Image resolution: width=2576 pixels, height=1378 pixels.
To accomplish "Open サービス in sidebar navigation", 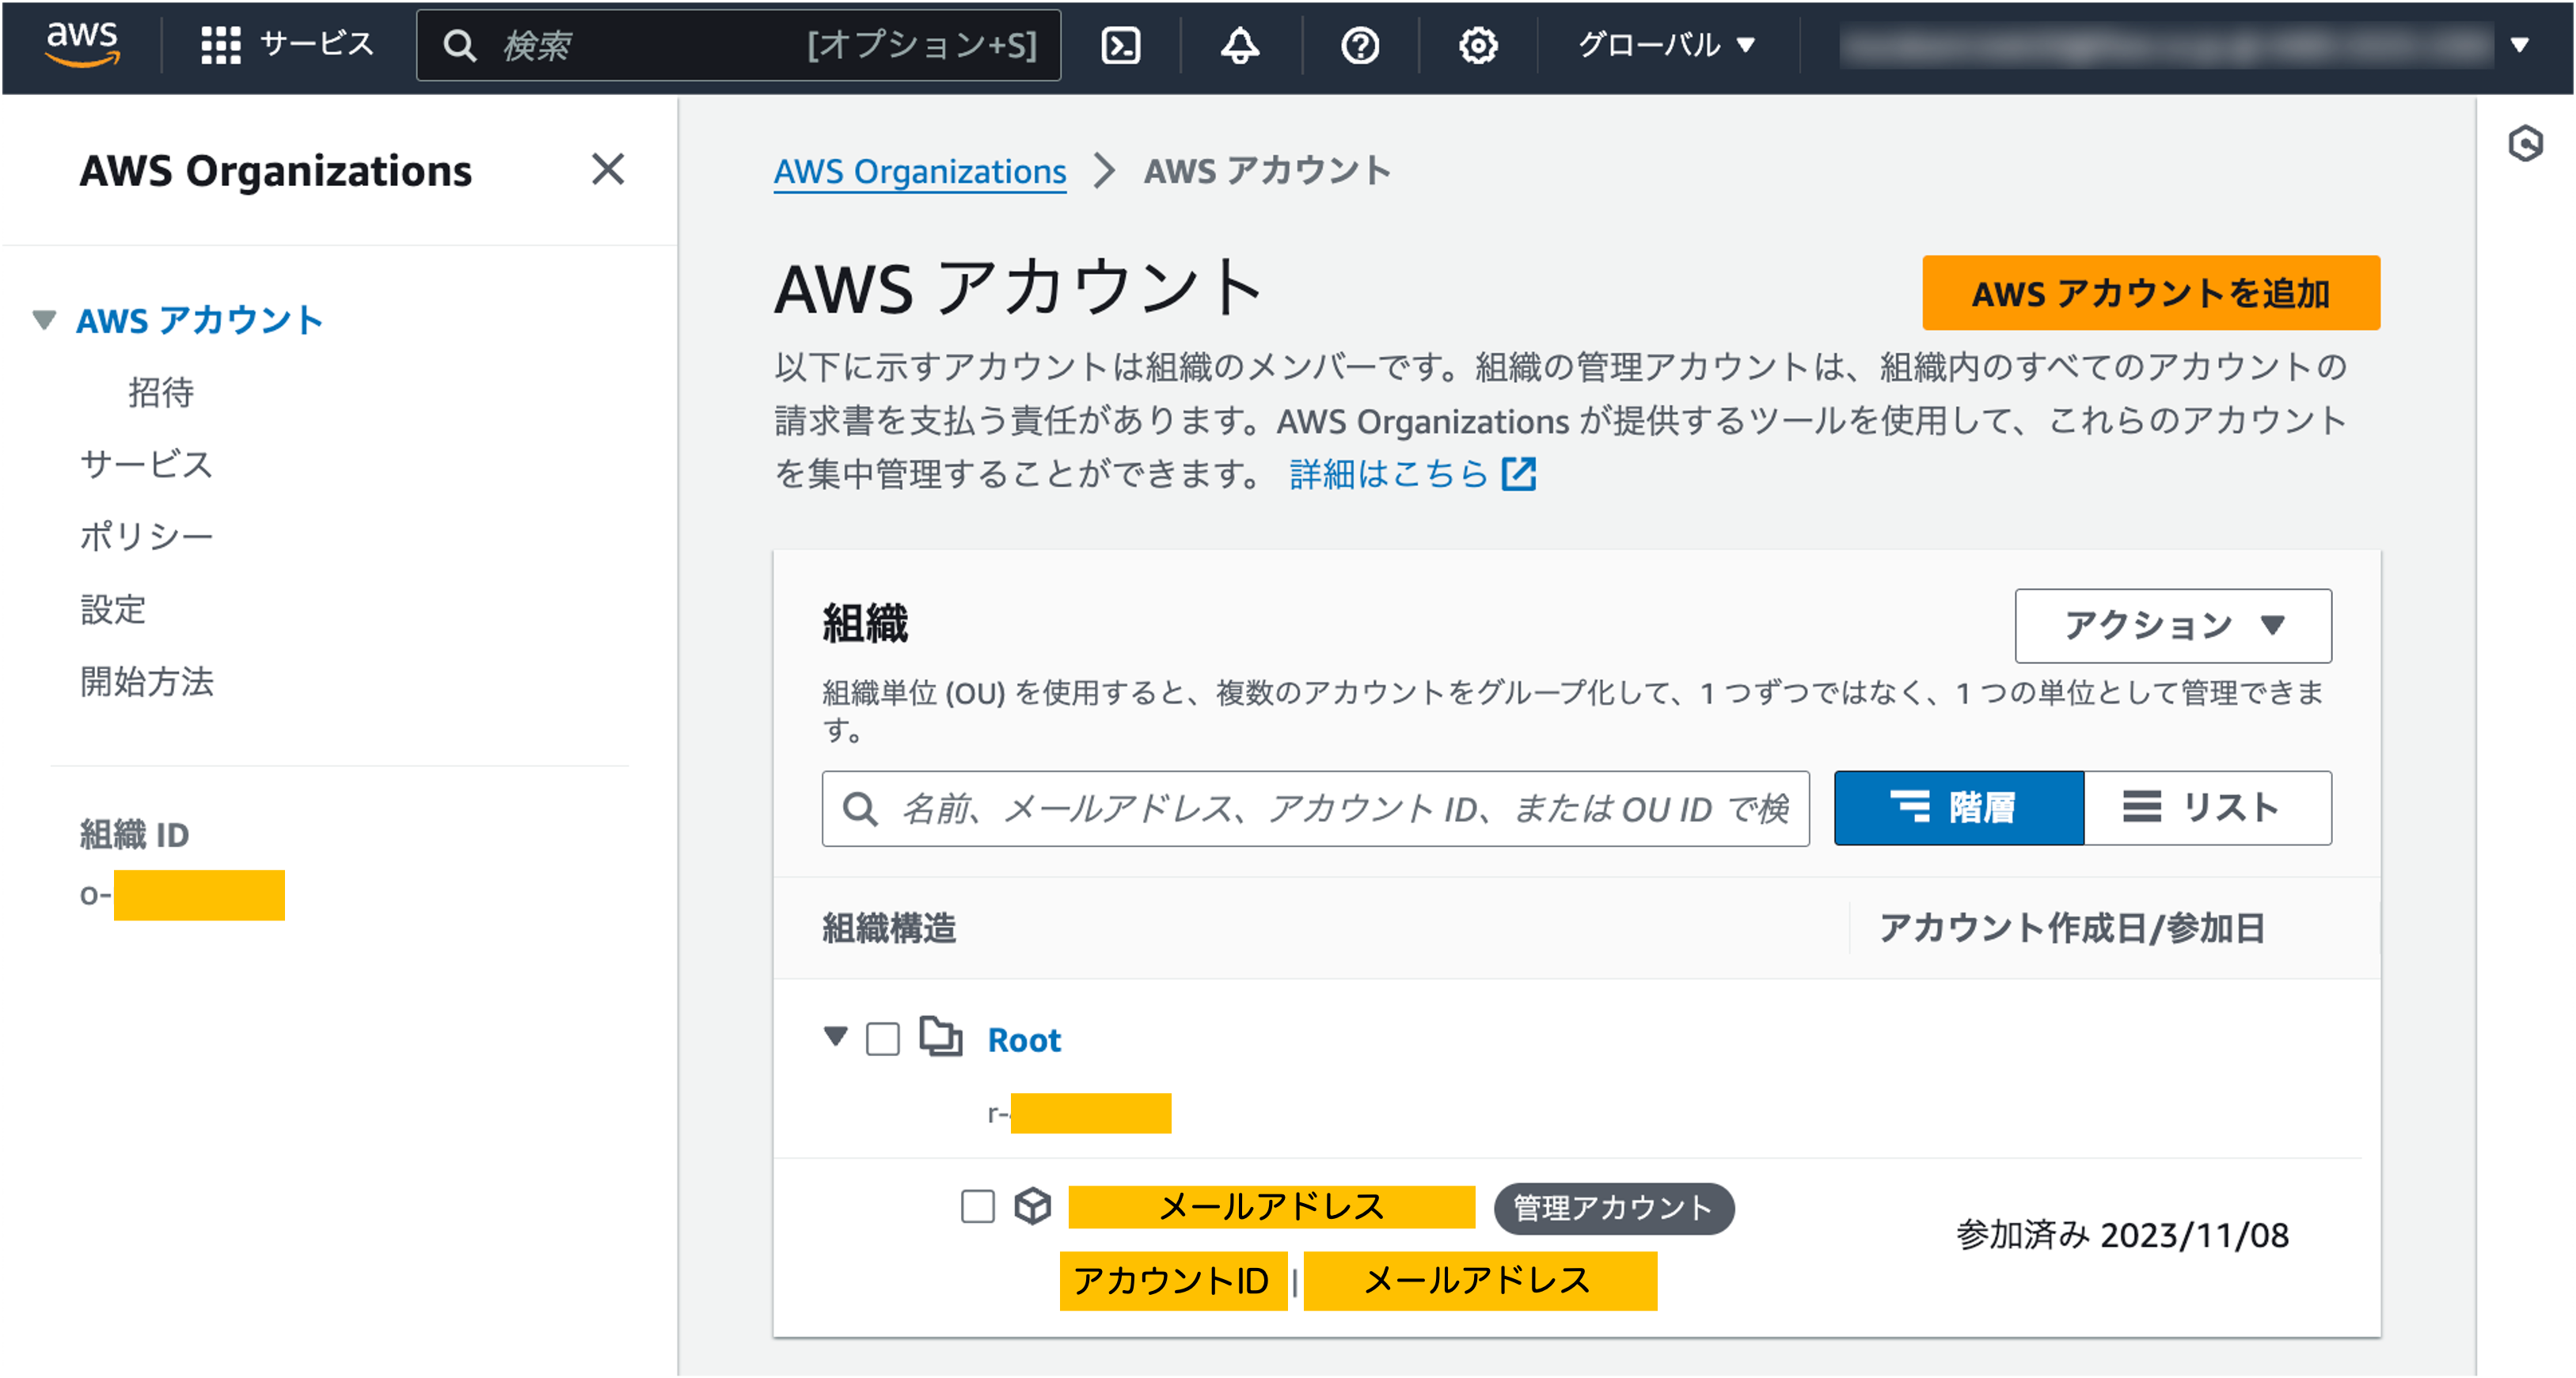I will pyautogui.click(x=146, y=464).
